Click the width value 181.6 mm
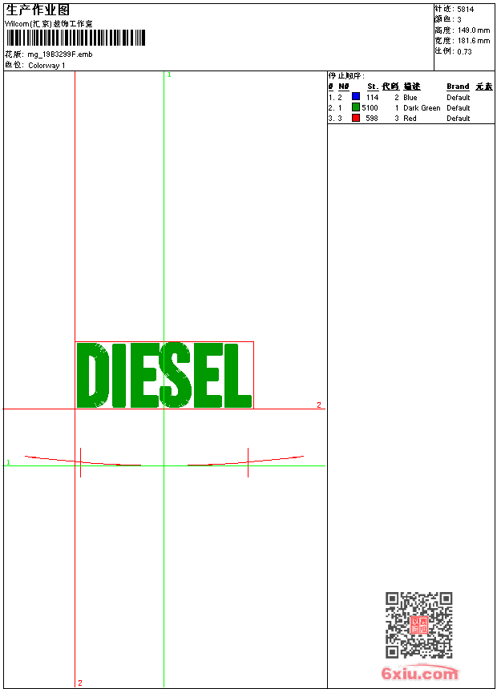The width and height of the screenshot is (497, 689). [473, 40]
